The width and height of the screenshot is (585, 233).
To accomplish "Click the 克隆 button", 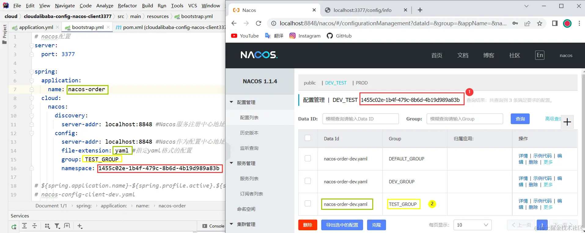I will click(377, 225).
